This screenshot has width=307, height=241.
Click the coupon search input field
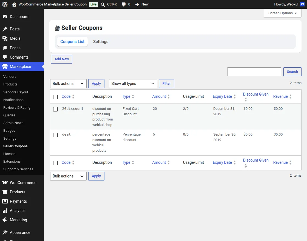[x=254, y=72]
